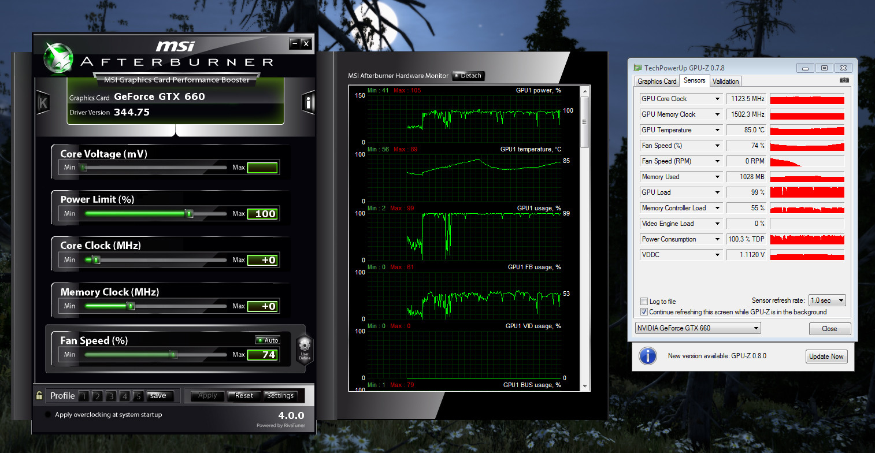This screenshot has height=453, width=875.
Task: Click the 1123.5 MHz core clock value
Action: [746, 99]
